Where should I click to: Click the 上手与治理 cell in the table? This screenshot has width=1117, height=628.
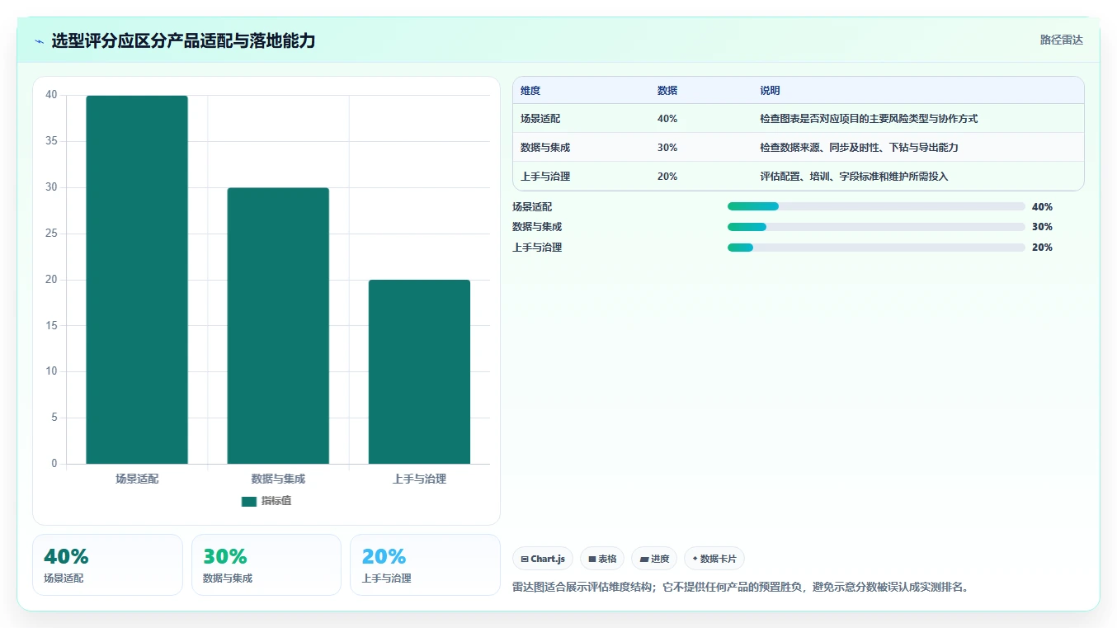click(545, 177)
